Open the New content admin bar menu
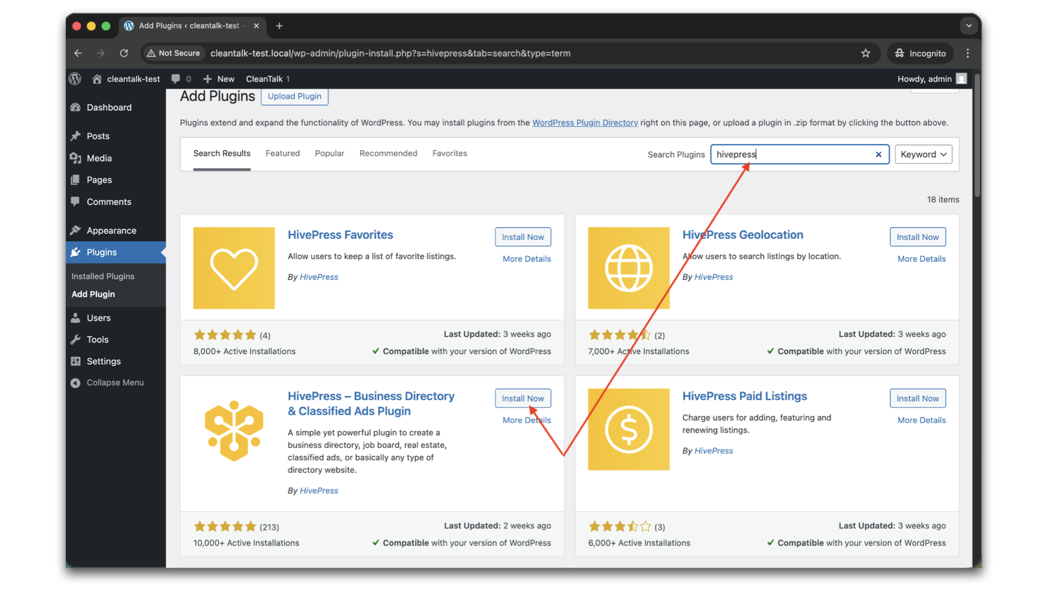The image size is (1063, 598). click(219, 79)
